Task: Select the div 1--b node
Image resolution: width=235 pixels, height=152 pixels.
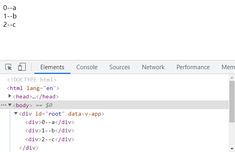Action: [x=50, y=131]
